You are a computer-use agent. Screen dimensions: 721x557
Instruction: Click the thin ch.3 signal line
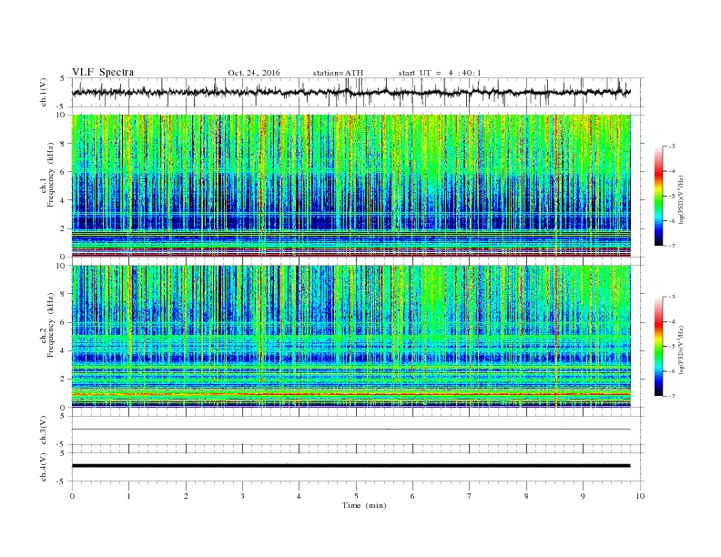[x=350, y=430]
